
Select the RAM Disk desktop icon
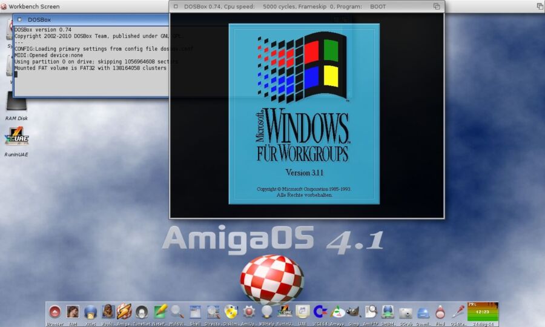tap(16, 102)
